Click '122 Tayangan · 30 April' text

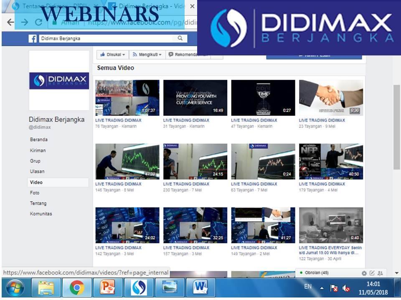320,259
